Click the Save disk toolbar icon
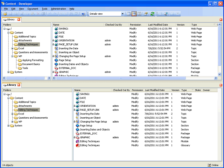The height and width of the screenshot is (168, 224). coord(10,14)
